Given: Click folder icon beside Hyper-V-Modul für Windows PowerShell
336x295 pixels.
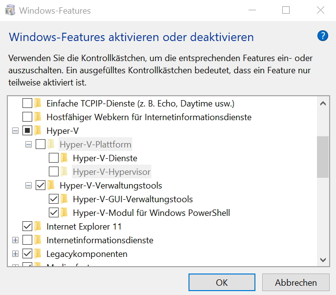Looking at the screenshot, I should pyautogui.click(x=64, y=213).
